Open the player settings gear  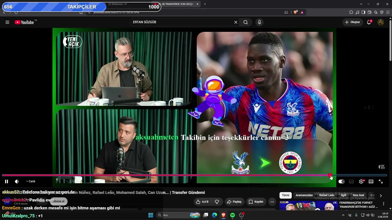(361, 182)
